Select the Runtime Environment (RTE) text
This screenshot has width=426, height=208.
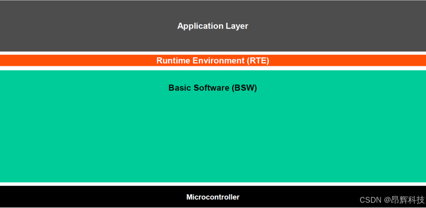(x=212, y=60)
